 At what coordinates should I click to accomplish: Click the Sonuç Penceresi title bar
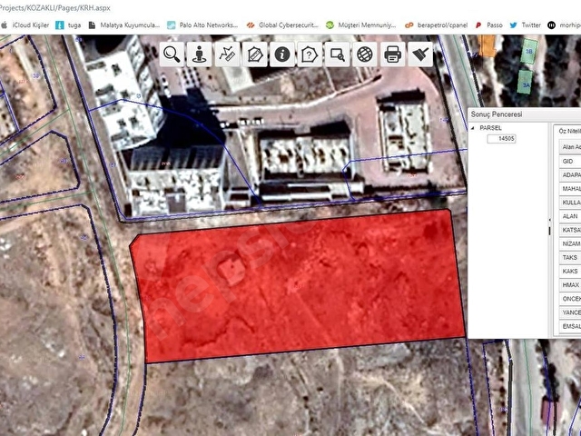(525, 114)
